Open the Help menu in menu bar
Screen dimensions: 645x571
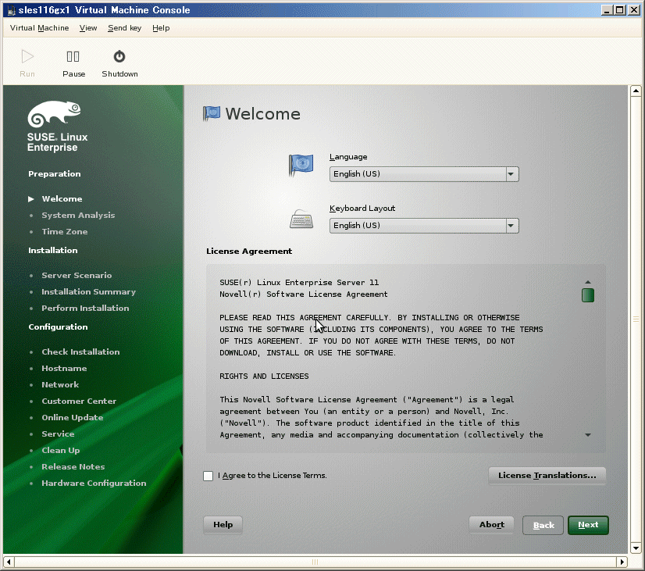(x=161, y=28)
